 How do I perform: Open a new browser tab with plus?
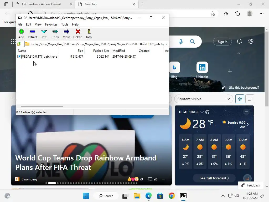pos(143,4)
